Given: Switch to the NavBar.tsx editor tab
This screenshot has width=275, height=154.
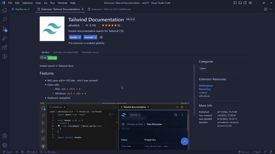Looking at the screenshot, I should [x=21, y=9].
